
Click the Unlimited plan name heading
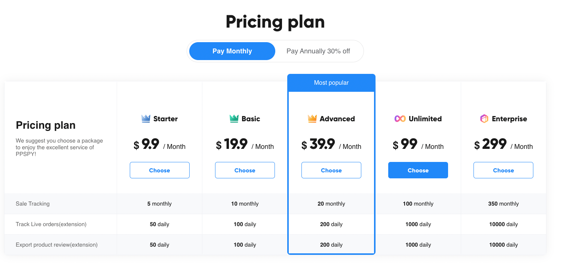coord(425,119)
